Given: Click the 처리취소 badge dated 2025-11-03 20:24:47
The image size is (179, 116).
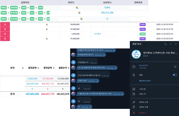Looking at the screenshot, I should (x=143, y=39).
